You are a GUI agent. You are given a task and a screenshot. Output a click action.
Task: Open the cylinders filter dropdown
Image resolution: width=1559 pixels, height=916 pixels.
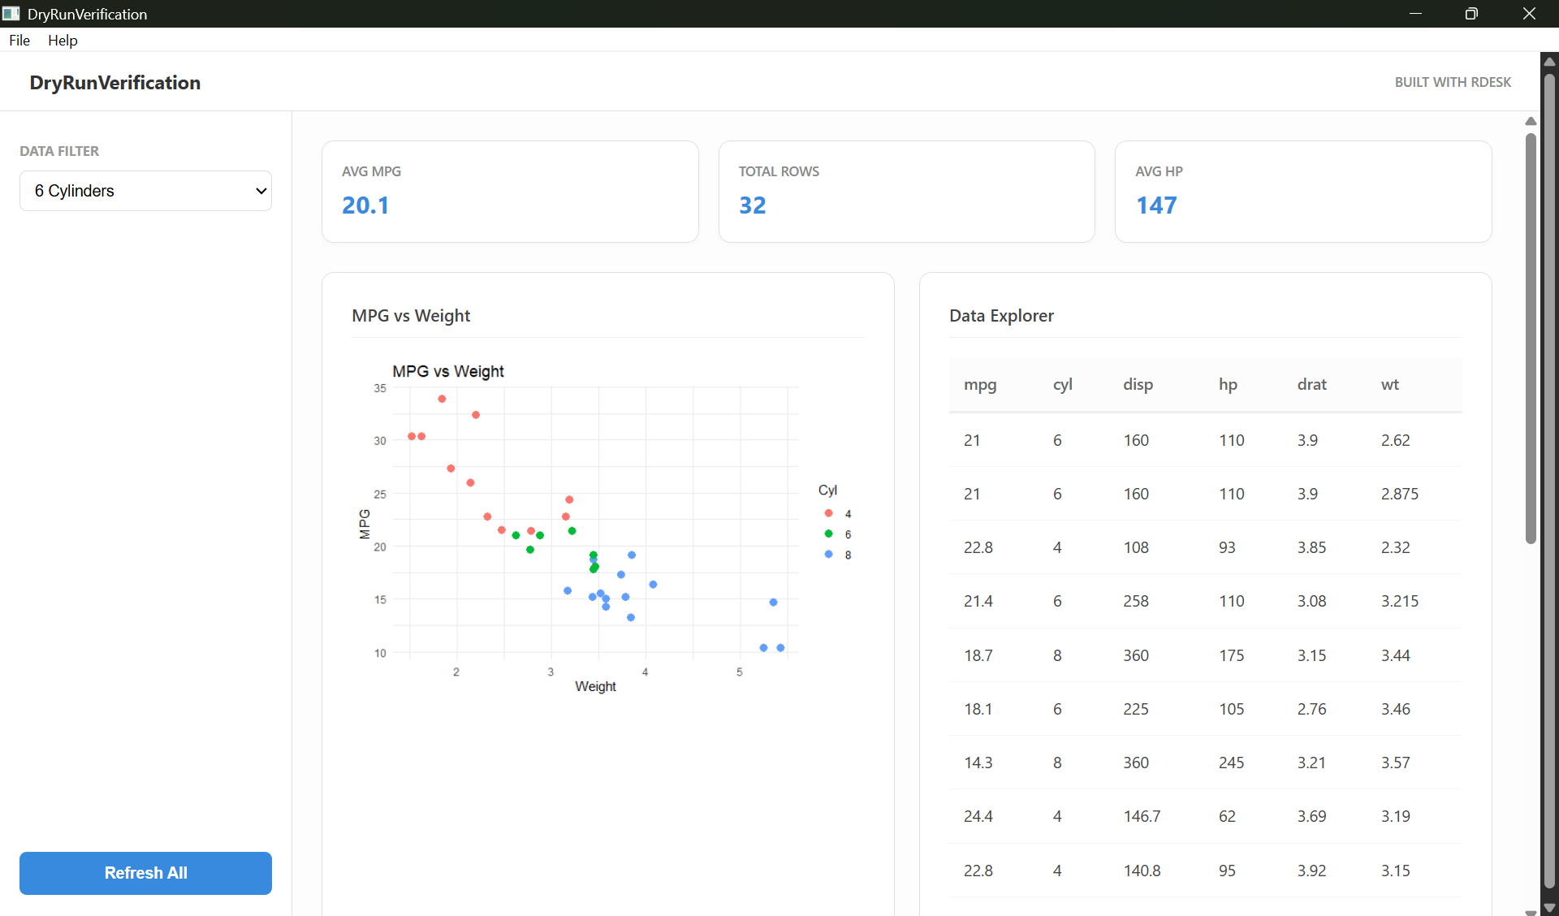point(145,191)
